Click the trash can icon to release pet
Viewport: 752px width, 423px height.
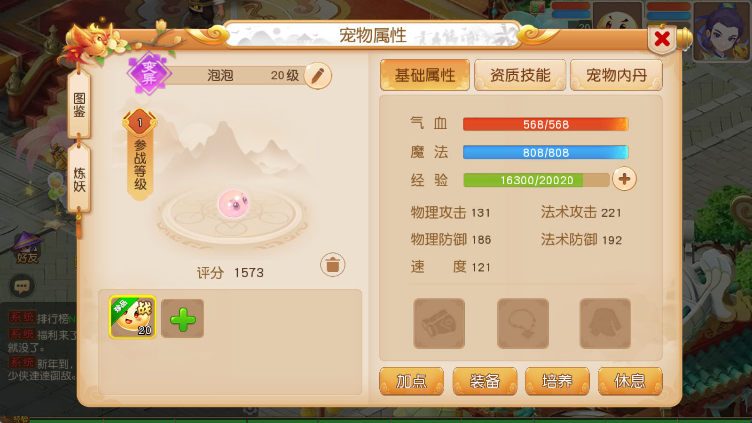[333, 265]
